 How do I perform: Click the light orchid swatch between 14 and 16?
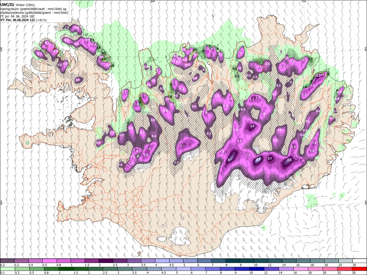click(x=286, y=269)
